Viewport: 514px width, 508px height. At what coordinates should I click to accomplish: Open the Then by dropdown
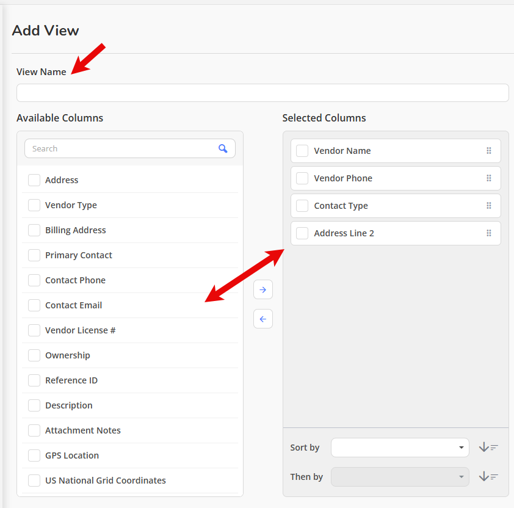[400, 477]
